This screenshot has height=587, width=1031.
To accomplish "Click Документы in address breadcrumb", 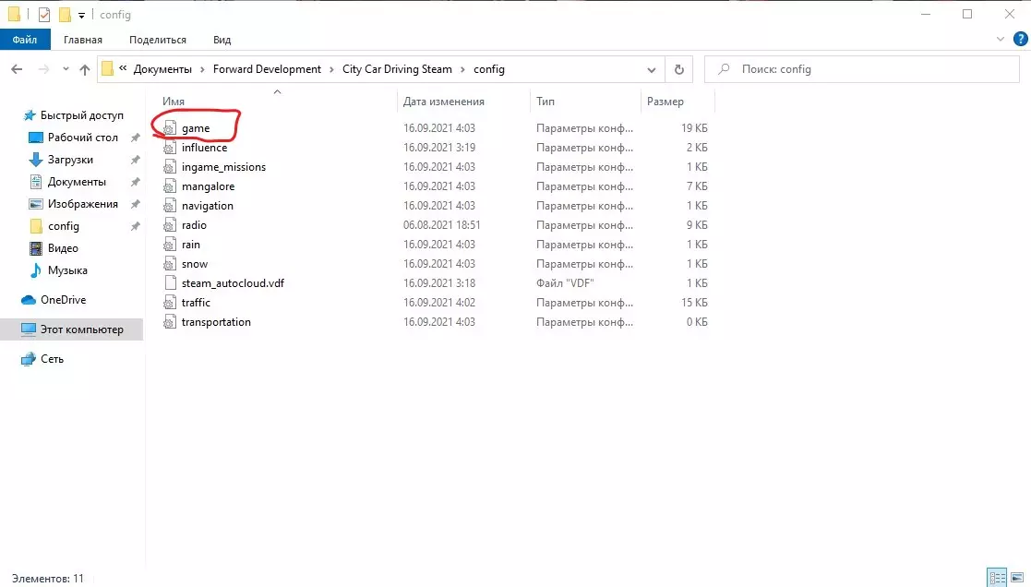I will point(162,69).
